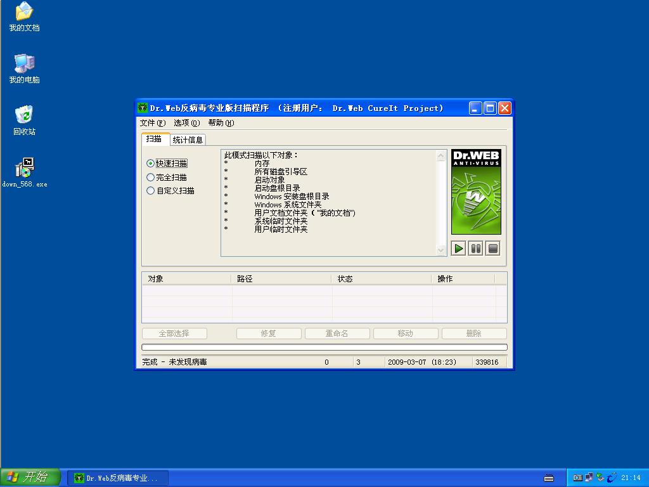Open the 帮助(H) menu
The image size is (649, 487).
point(221,123)
